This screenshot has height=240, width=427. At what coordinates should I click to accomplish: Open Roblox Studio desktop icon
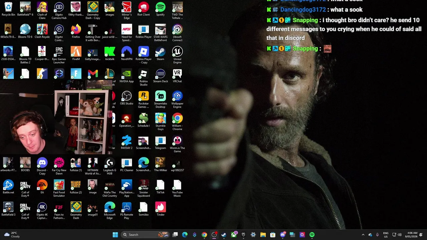coord(143,78)
